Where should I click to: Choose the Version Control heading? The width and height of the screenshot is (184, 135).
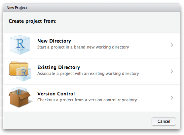[56, 94]
